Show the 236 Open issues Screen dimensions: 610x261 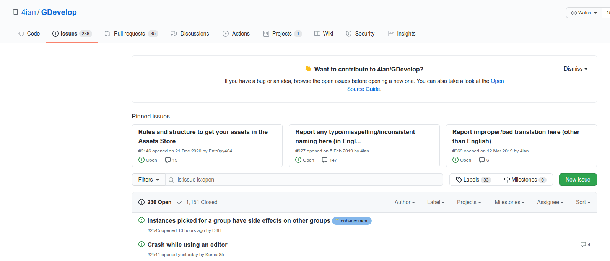[x=155, y=202]
